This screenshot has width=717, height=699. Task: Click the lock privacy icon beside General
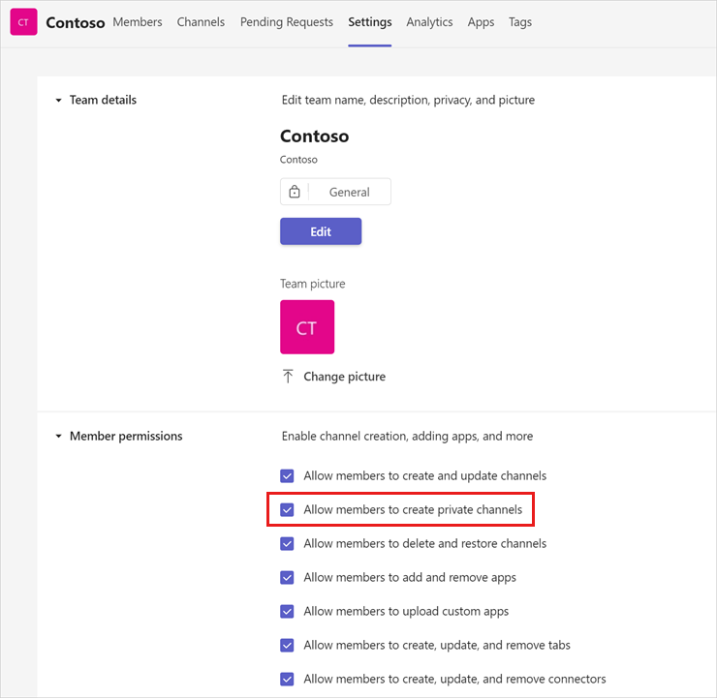click(295, 192)
